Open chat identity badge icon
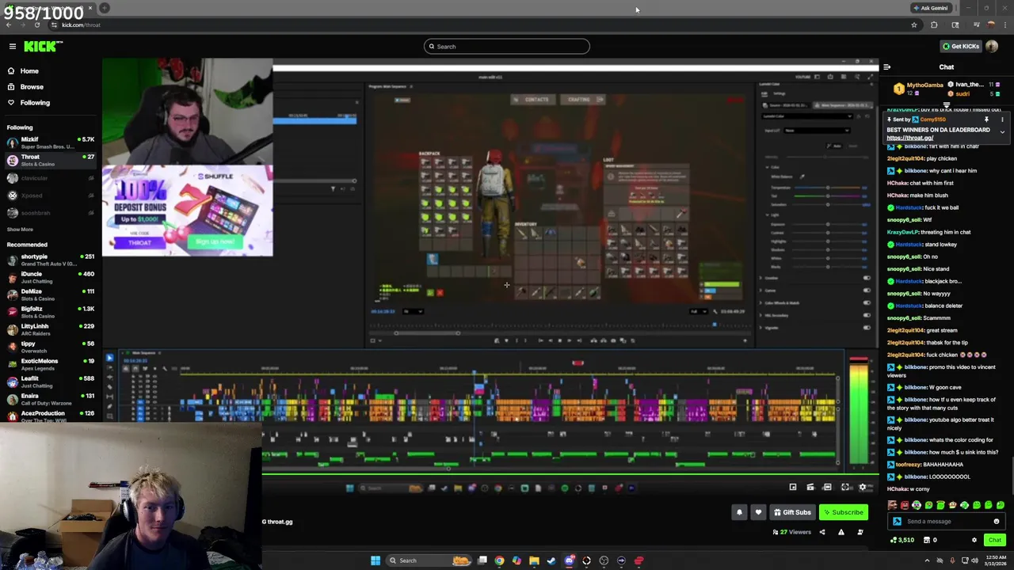Screen dimensions: 1014x570 click(897, 522)
